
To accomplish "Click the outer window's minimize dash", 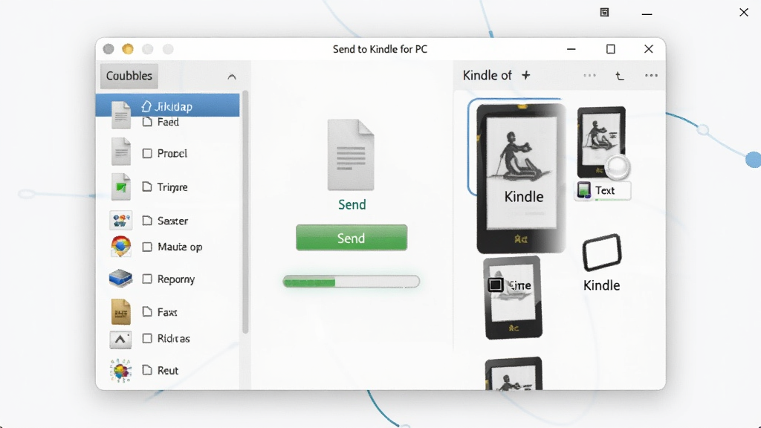I will (x=647, y=14).
